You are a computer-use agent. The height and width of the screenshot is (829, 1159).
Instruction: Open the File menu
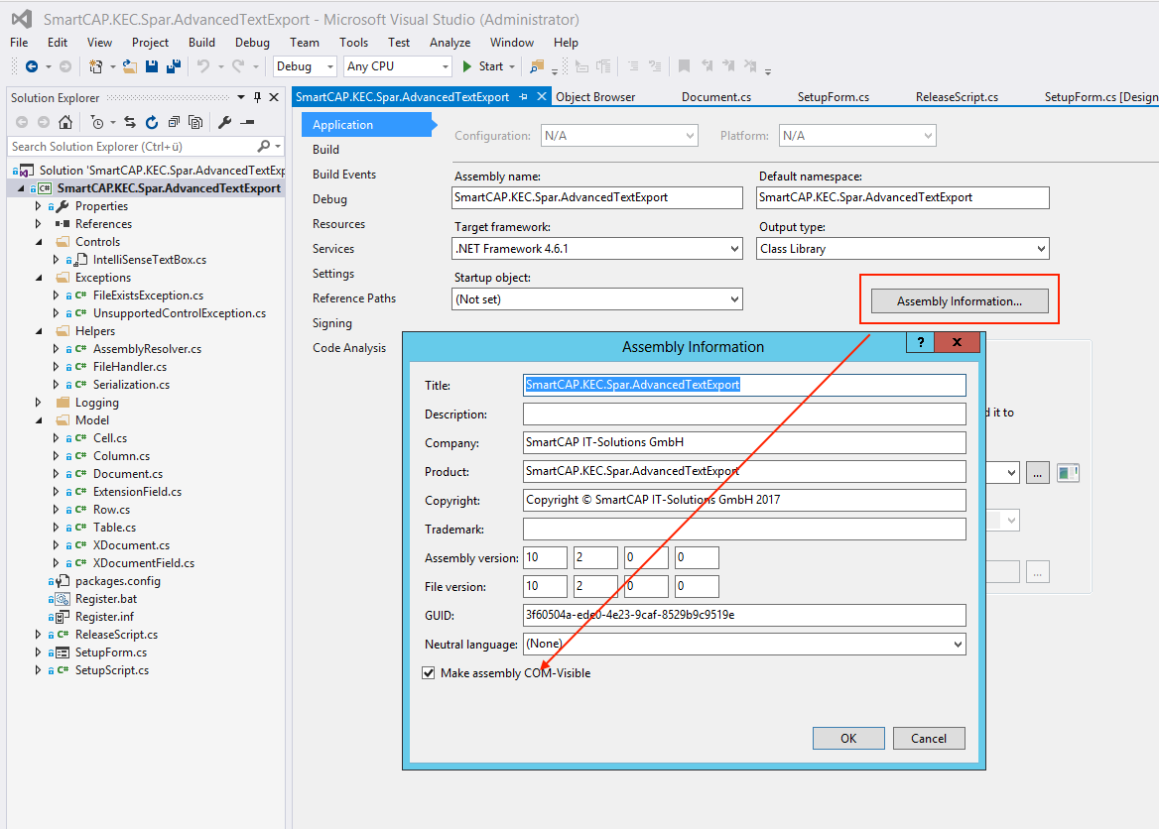point(19,43)
